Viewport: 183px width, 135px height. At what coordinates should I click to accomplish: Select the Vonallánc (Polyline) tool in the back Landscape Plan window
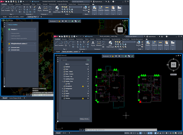click(8, 8)
